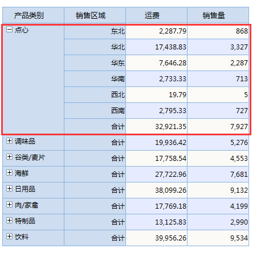Image resolution: width=273 pixels, height=253 pixels.
Task: Expand the 海鲜 category
Action: [x=9, y=173]
